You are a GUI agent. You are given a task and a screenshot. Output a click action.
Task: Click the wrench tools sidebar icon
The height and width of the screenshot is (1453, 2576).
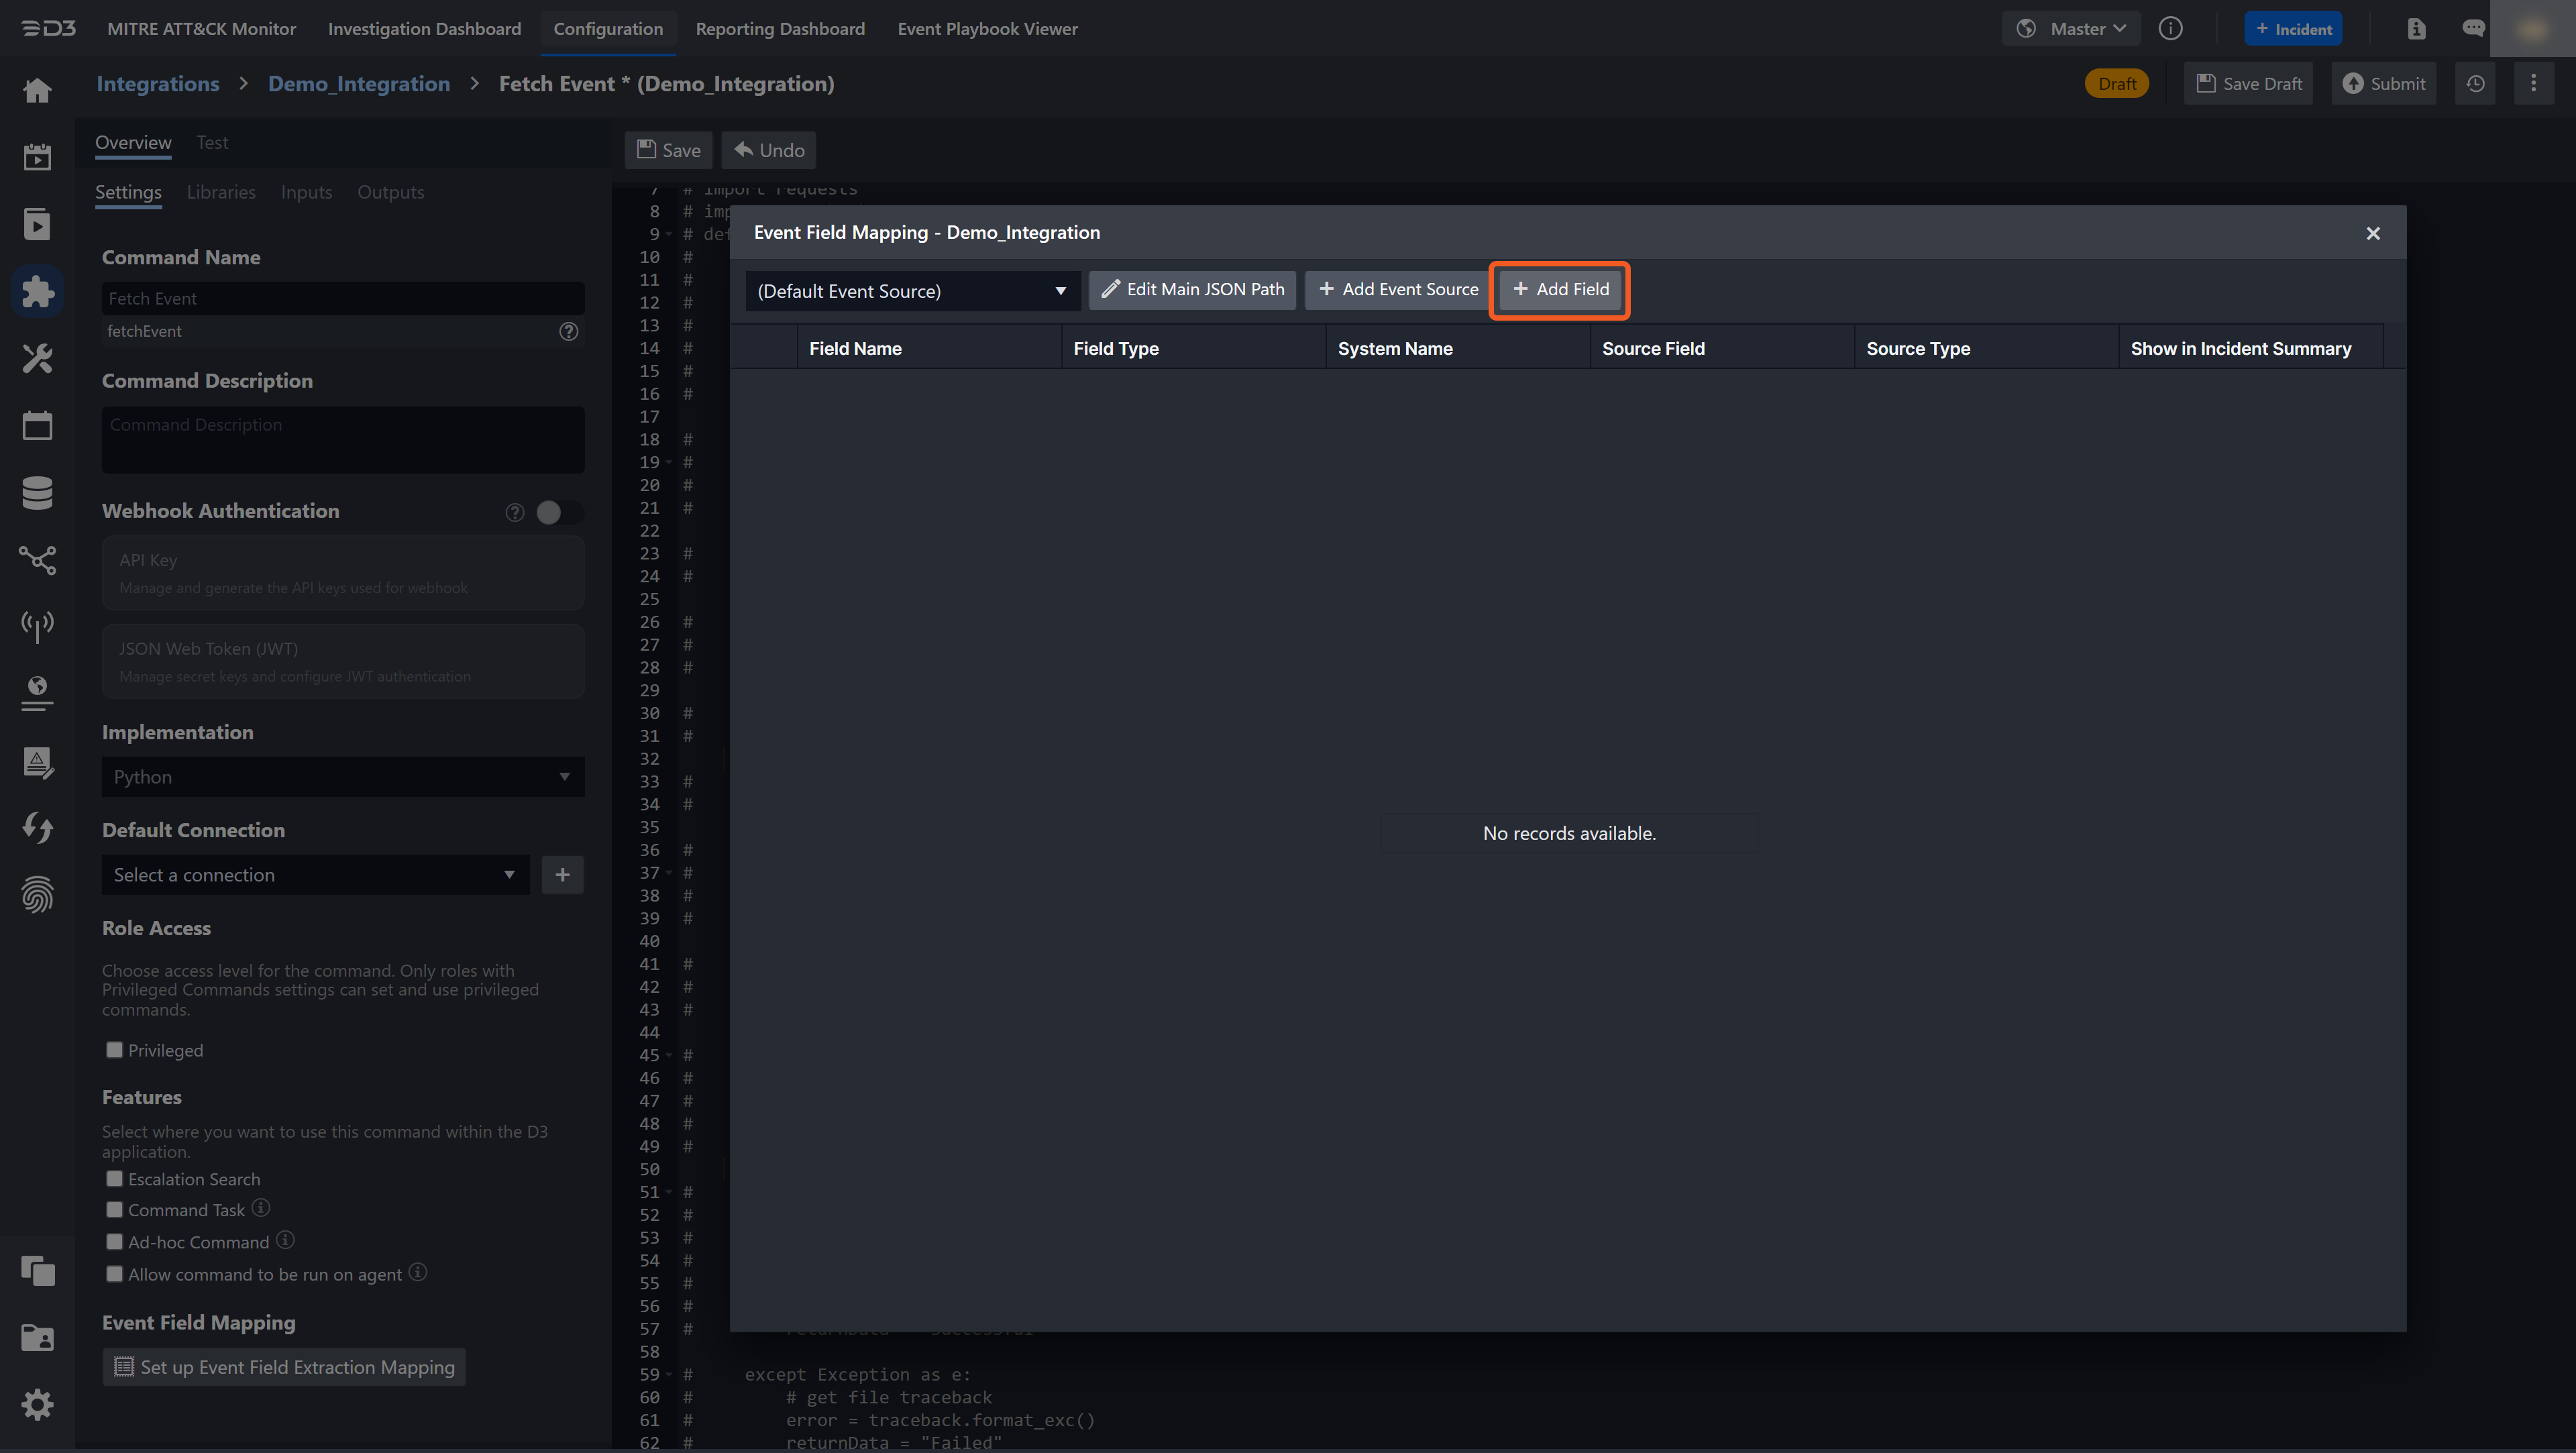tap(37, 358)
